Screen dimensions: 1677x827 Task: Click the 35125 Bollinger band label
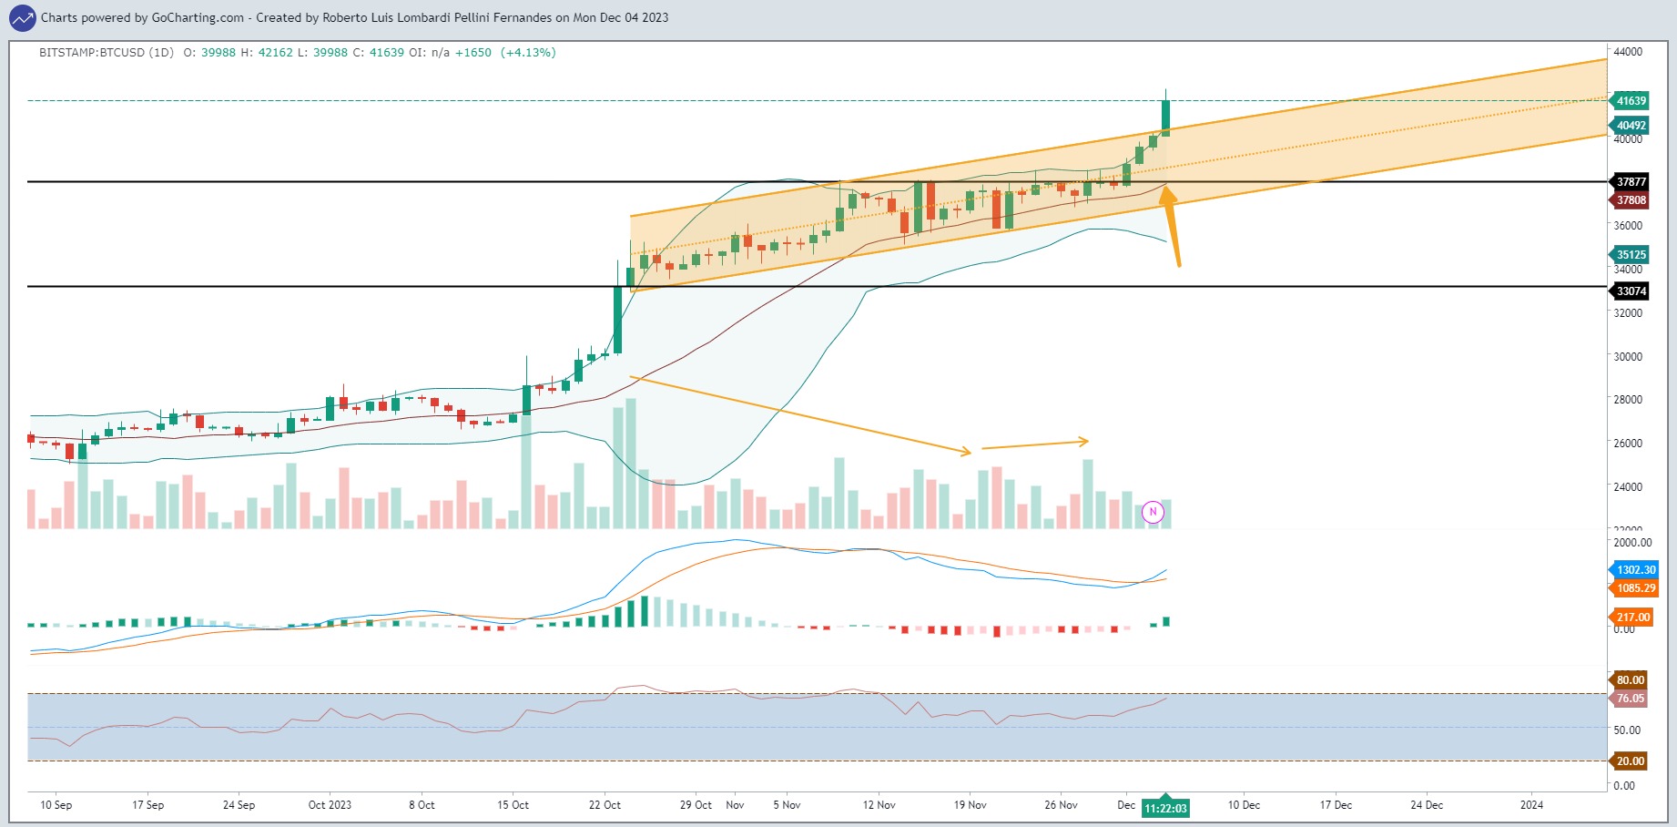[1631, 255]
